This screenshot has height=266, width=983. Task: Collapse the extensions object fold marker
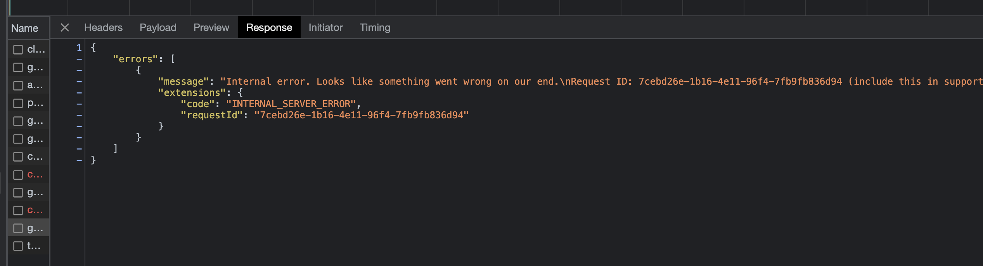point(79,92)
